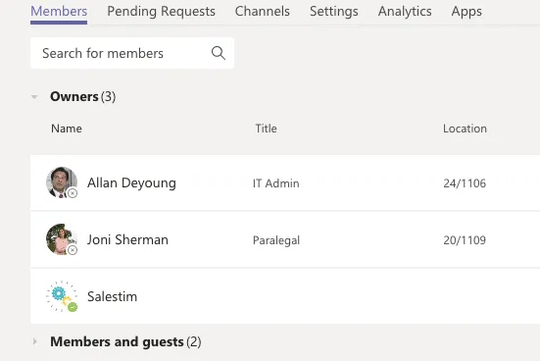The height and width of the screenshot is (361, 540).
Task: Open the Channels tab
Action: point(263,11)
